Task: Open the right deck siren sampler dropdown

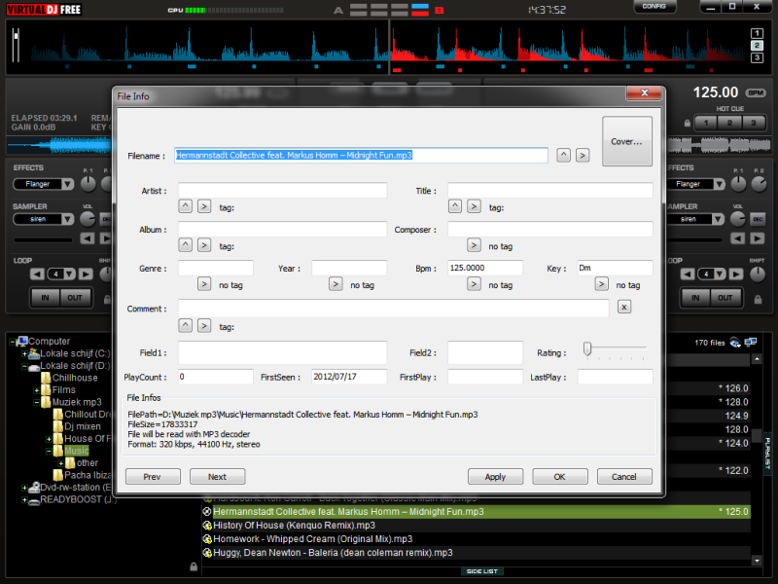Action: point(719,219)
